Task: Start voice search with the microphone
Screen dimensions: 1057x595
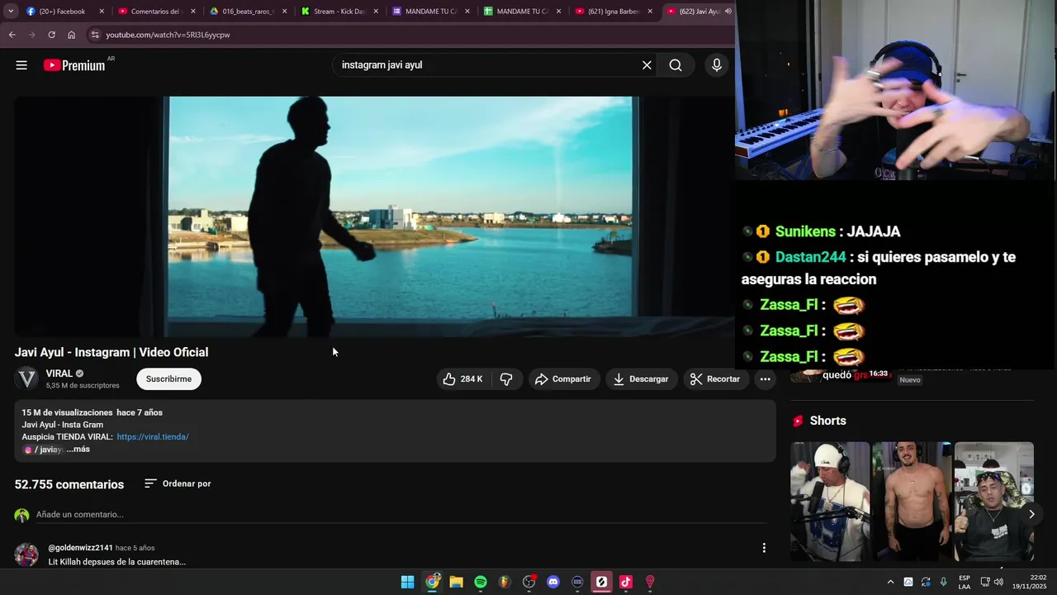Action: (x=717, y=65)
